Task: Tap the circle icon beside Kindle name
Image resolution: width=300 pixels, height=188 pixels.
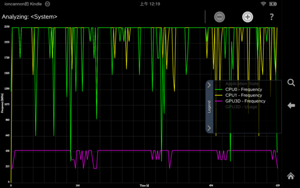Action: (48, 4)
